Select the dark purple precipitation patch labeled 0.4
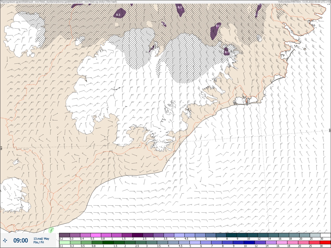The image size is (331, 248). coord(215,31)
